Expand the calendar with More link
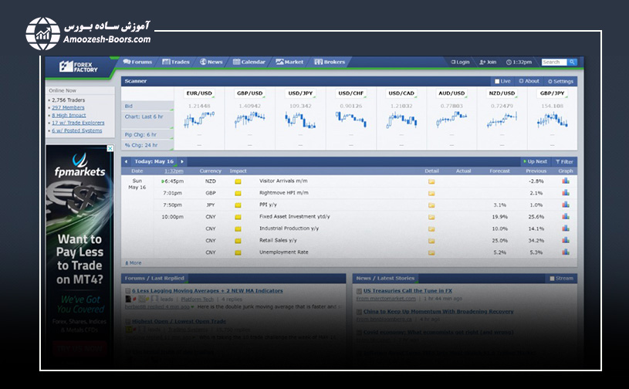 [x=134, y=263]
